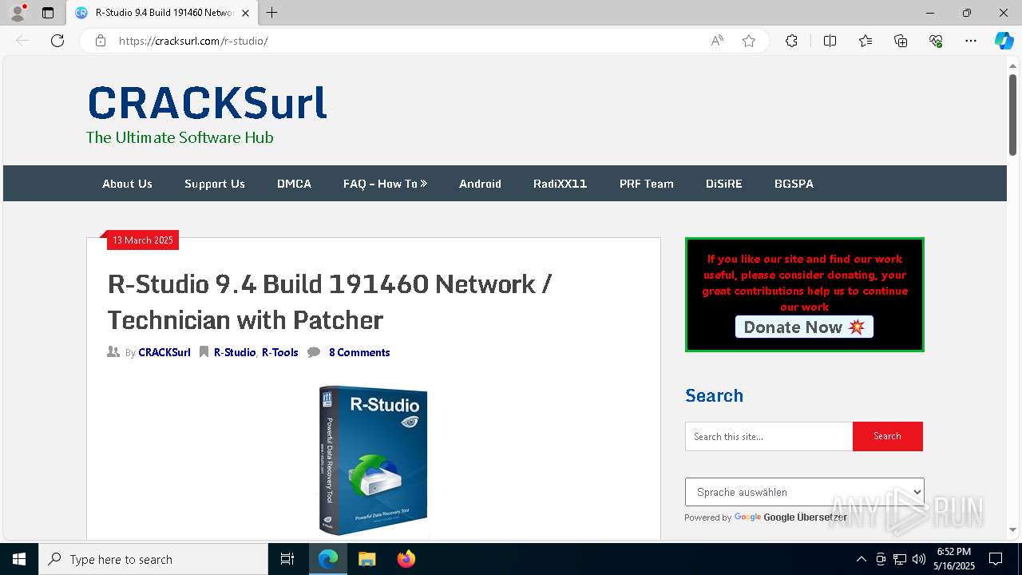This screenshot has height=575, width=1022.
Task: Open Copilot sidebar icon
Action: click(x=1004, y=41)
